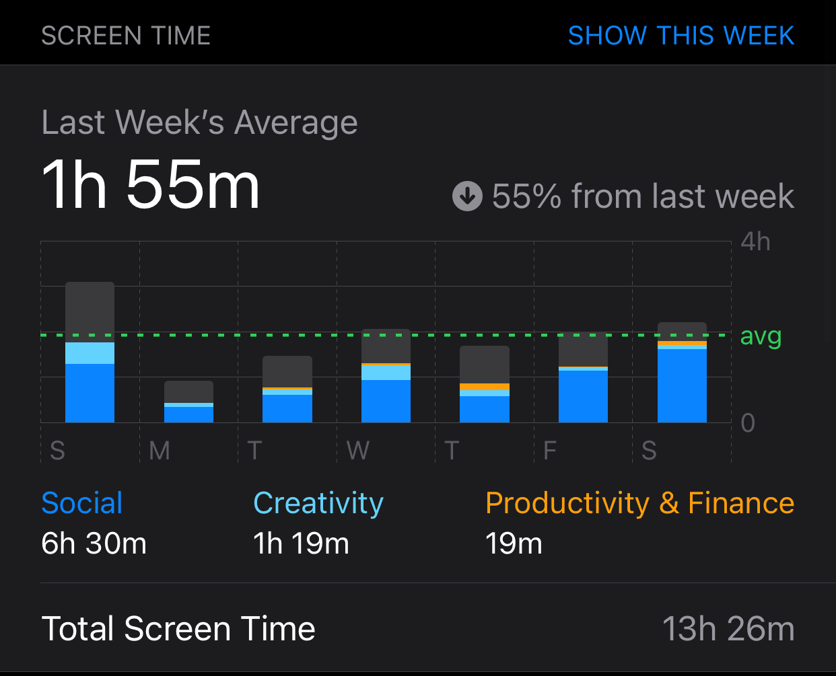Select the Thursday bar in chart
836x676 pixels.
click(x=485, y=384)
